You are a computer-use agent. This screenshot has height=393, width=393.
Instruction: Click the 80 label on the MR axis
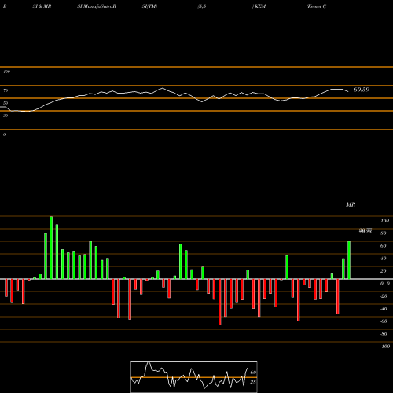pyautogui.click(x=384, y=233)
